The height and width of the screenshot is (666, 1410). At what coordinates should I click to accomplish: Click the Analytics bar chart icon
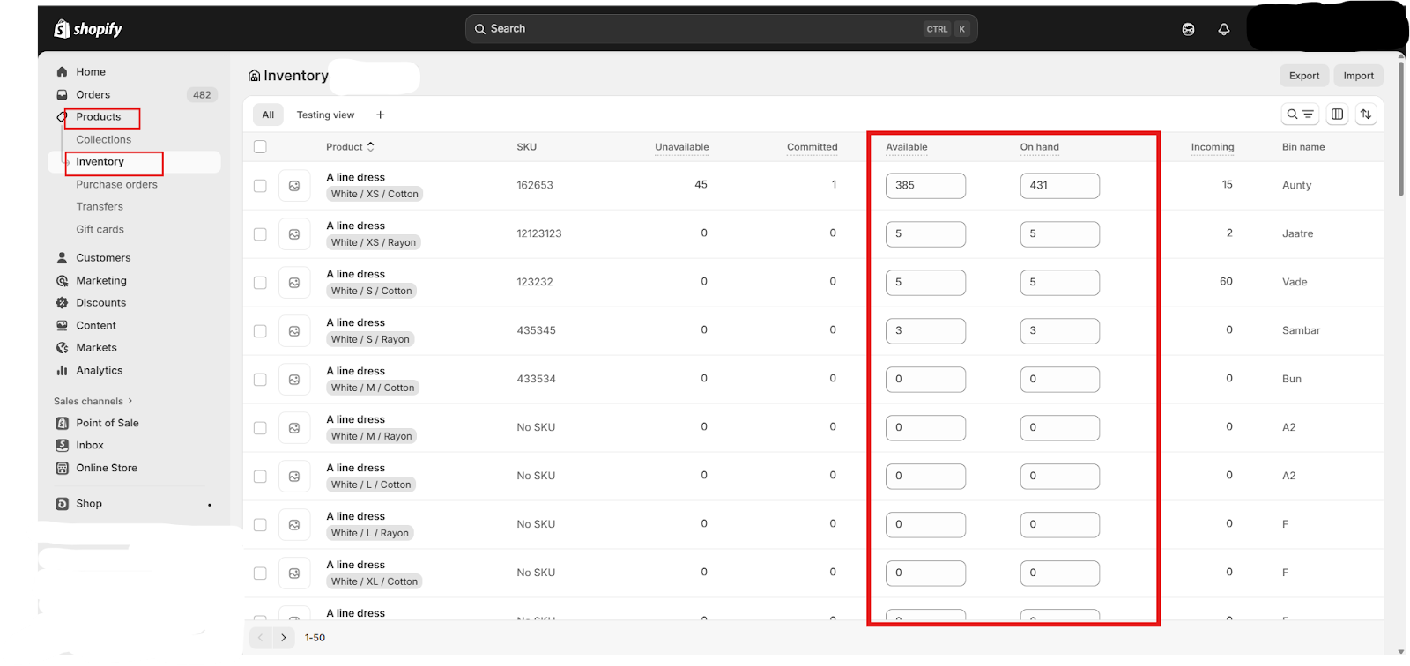click(62, 371)
